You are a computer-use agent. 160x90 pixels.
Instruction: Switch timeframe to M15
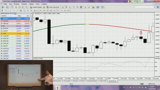pyautogui.click(x=47, y=10)
